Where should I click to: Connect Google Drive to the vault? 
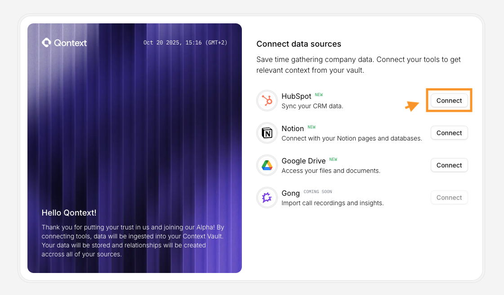(449, 165)
